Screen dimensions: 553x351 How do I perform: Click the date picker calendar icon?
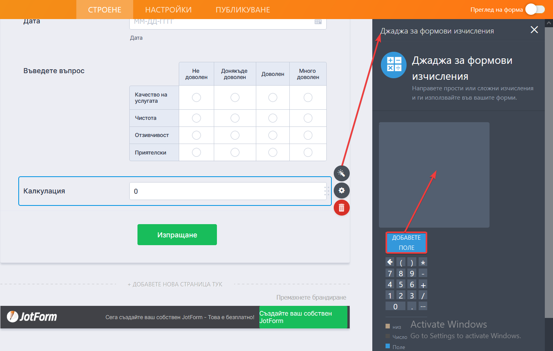click(x=318, y=22)
